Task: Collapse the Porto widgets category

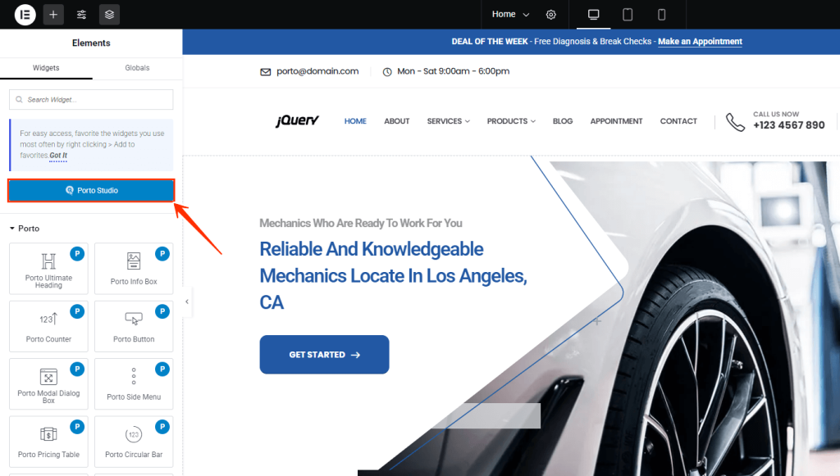Action: (x=12, y=229)
